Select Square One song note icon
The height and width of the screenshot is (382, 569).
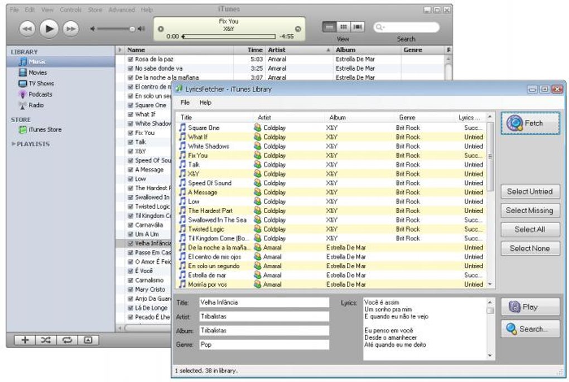point(182,128)
